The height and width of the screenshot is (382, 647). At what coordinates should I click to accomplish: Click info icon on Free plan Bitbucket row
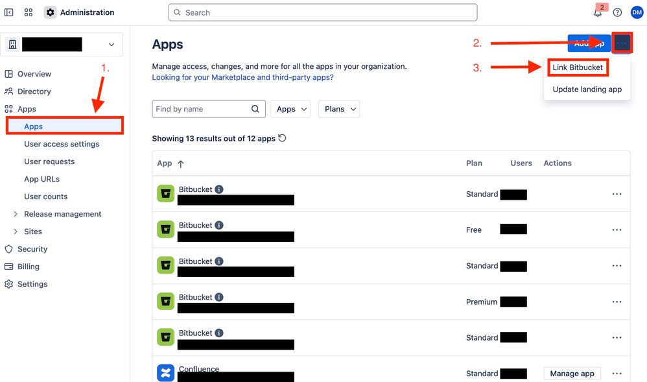(x=219, y=225)
